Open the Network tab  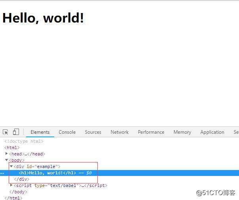(119, 132)
